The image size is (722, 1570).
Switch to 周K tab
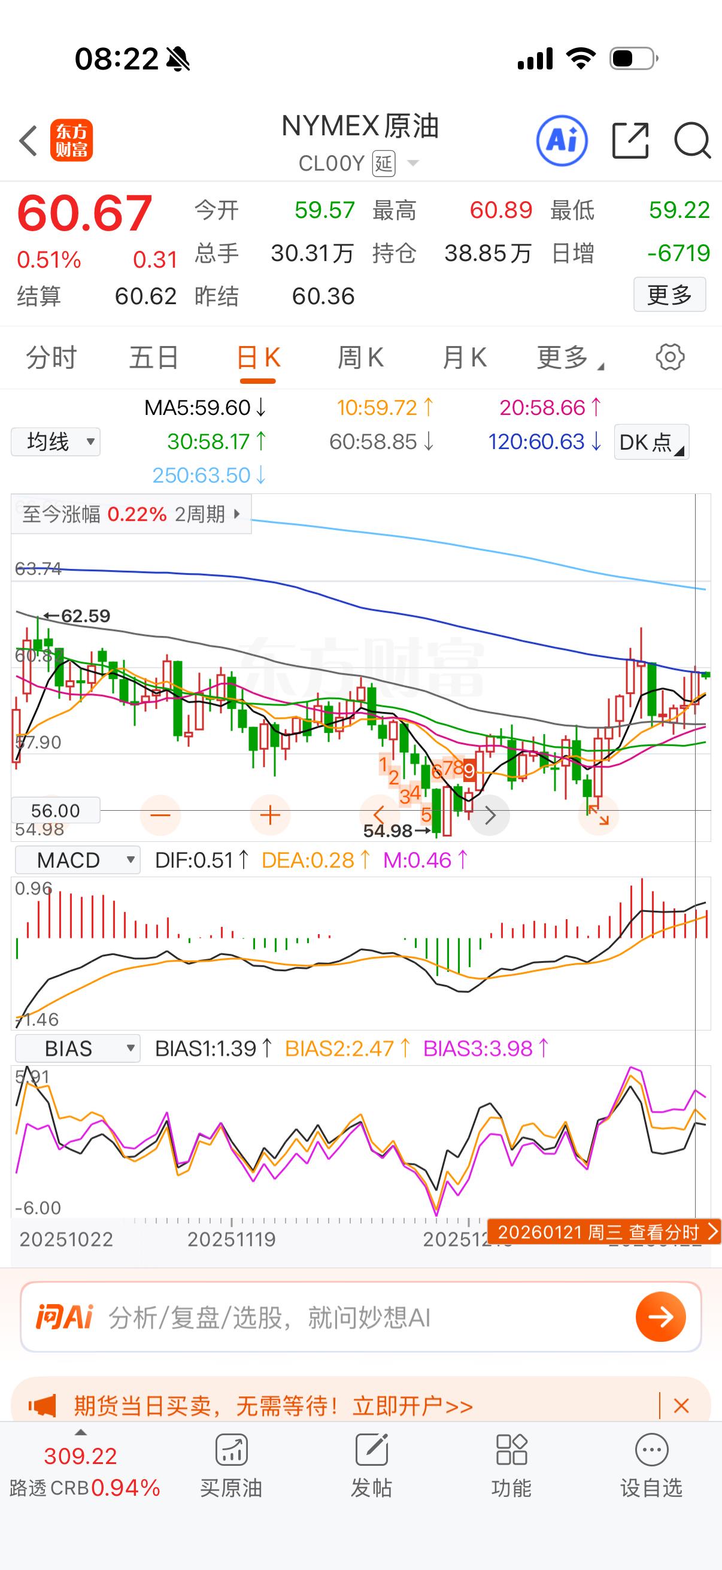(360, 357)
